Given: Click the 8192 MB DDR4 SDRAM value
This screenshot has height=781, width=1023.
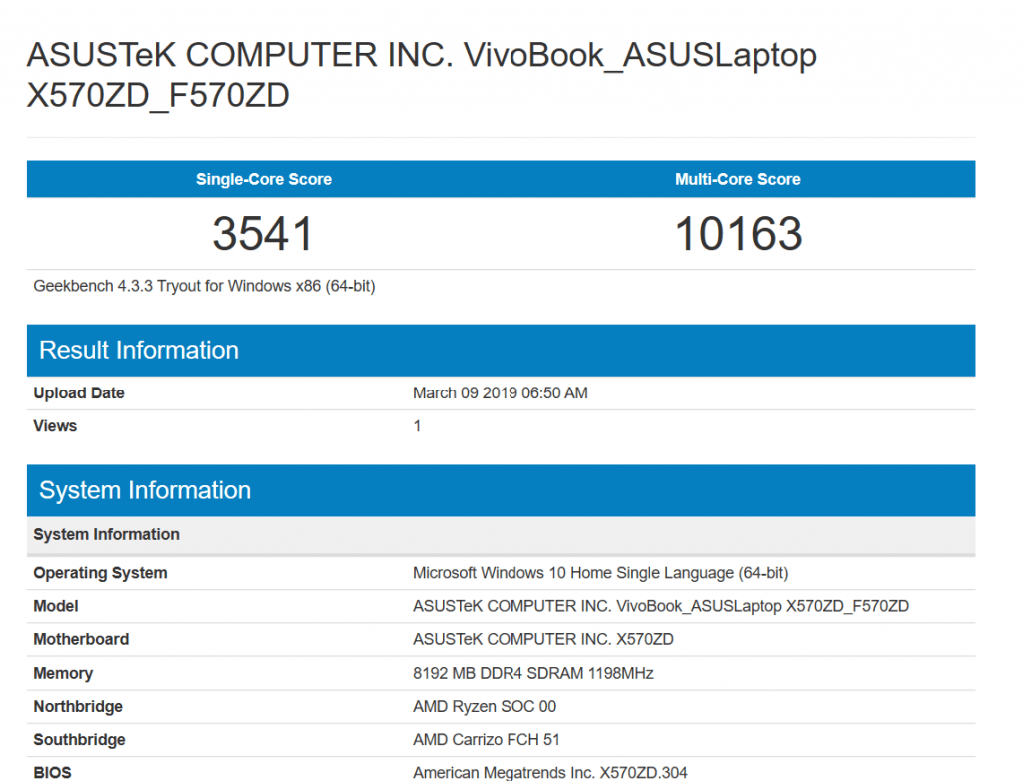Looking at the screenshot, I should [533, 673].
